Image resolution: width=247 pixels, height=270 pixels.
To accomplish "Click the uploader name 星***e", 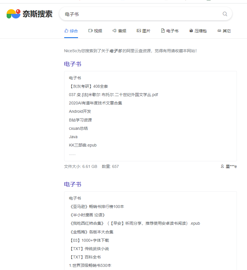I will tap(231, 166).
